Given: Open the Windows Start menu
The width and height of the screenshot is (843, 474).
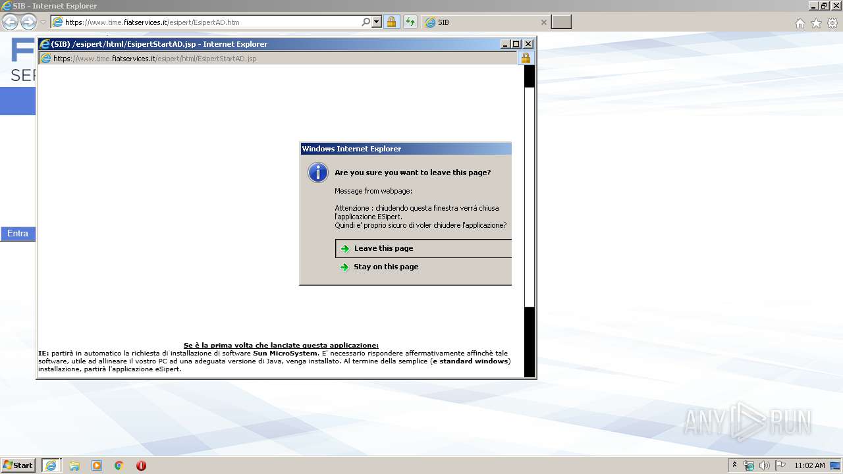Looking at the screenshot, I should point(18,465).
